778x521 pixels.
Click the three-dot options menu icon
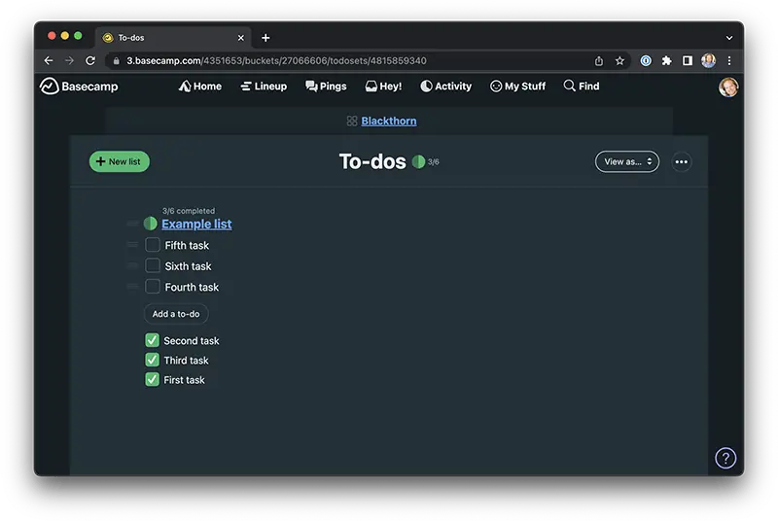pos(681,161)
